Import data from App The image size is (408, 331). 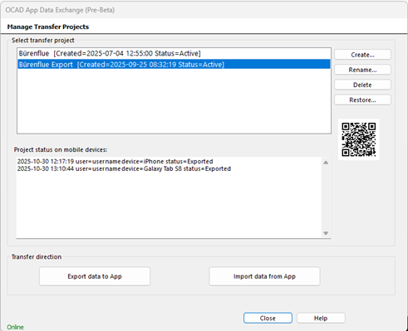click(264, 276)
